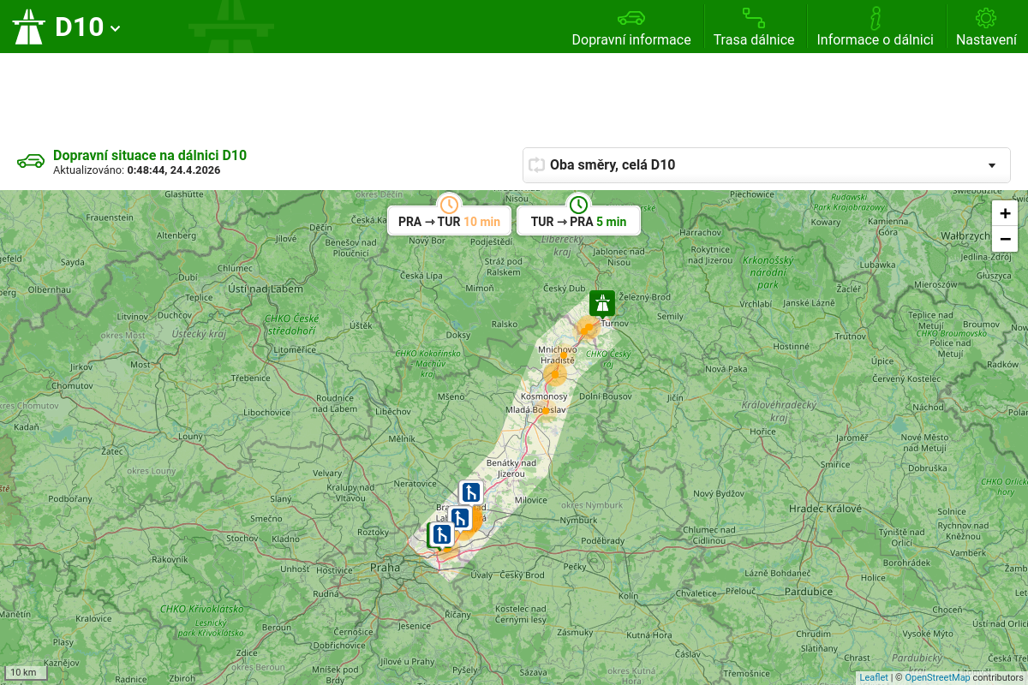Click the TUR → PRA 5 min delay label
Image resolution: width=1028 pixels, height=685 pixels.
click(578, 222)
